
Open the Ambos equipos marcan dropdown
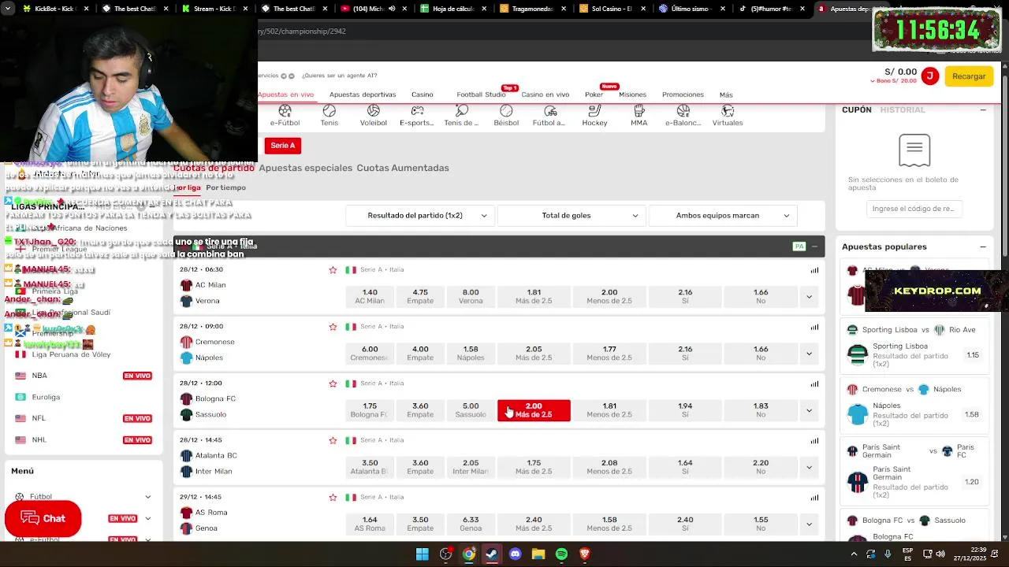coord(723,216)
